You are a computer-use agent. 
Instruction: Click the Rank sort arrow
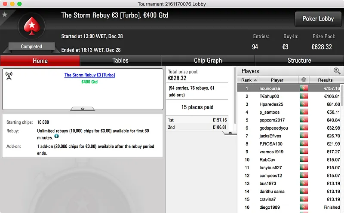[255, 80]
